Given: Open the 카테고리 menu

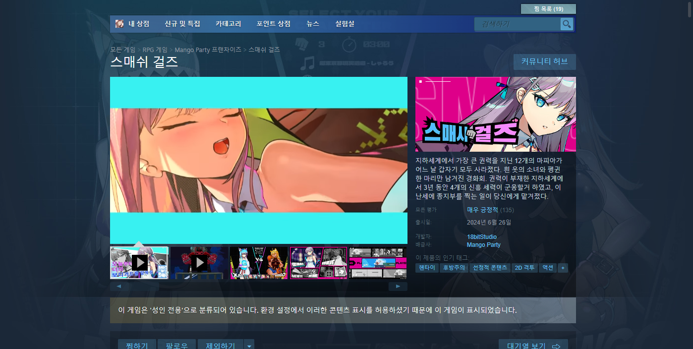Looking at the screenshot, I should (229, 24).
